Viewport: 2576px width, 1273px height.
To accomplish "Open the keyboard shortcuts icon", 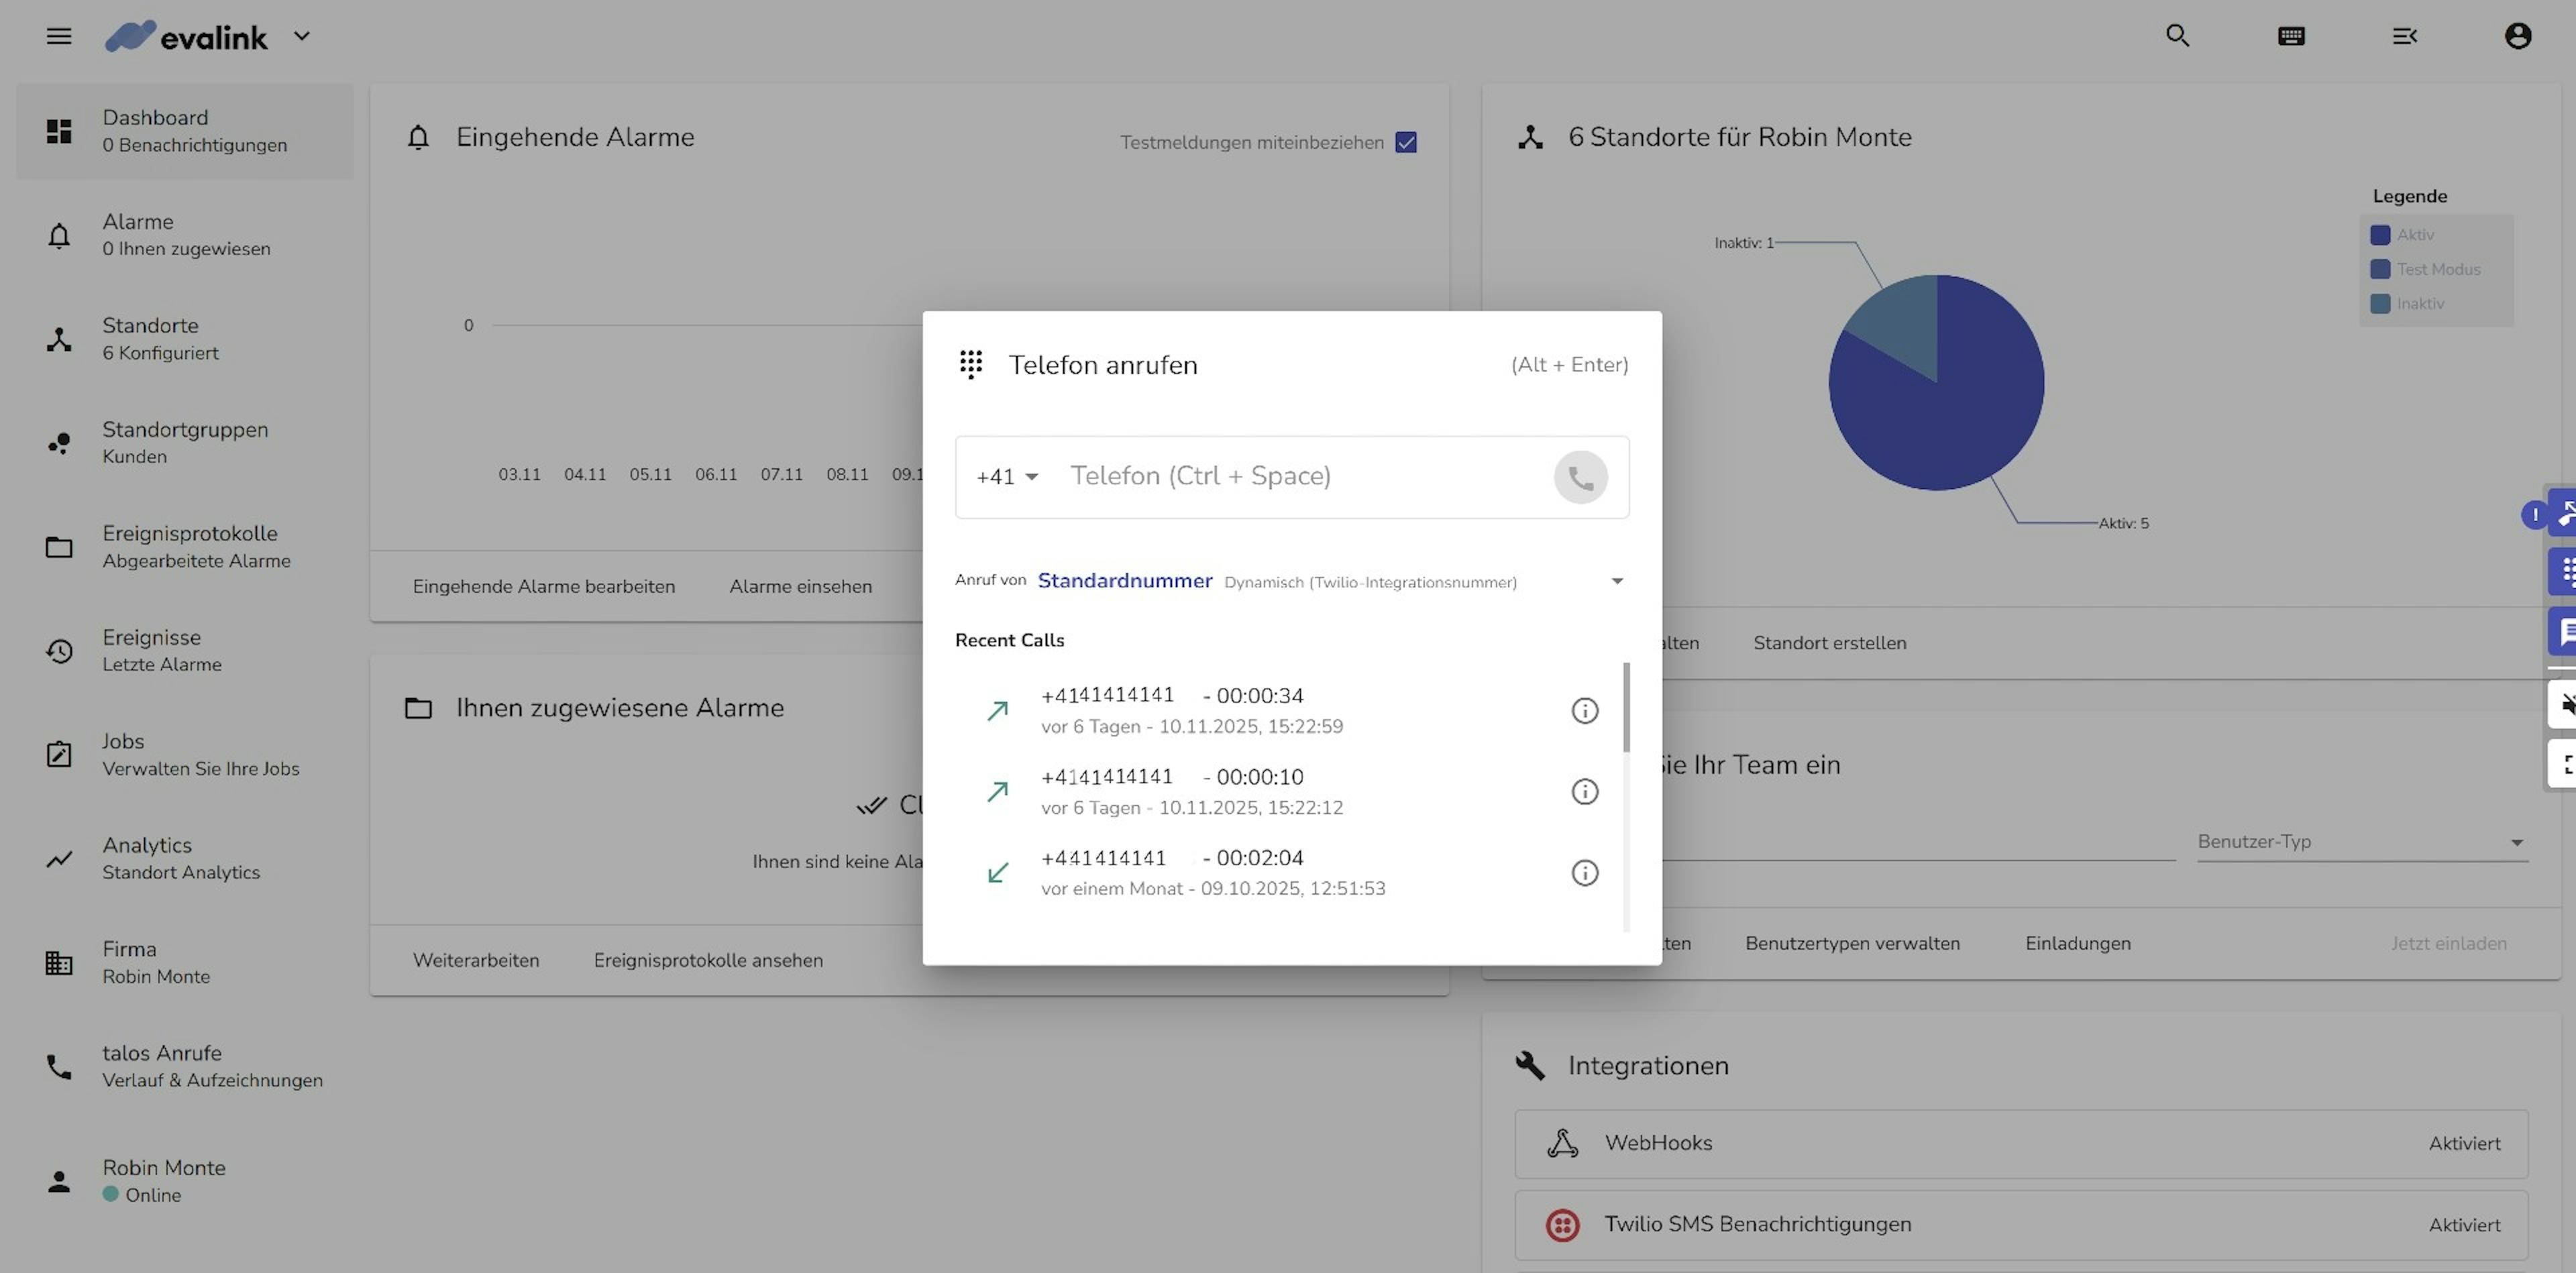I will (x=2291, y=36).
